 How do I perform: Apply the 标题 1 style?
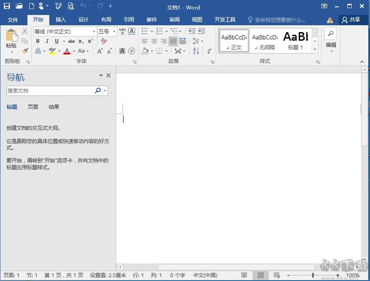(296, 40)
